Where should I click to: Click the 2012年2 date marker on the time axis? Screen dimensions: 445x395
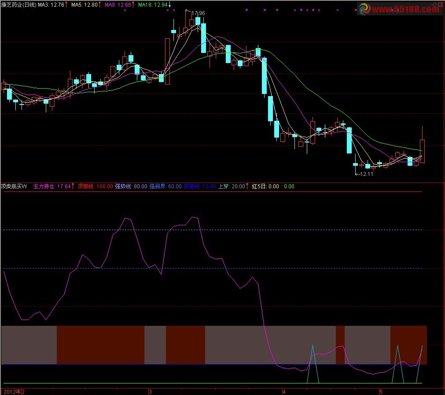tap(13, 391)
